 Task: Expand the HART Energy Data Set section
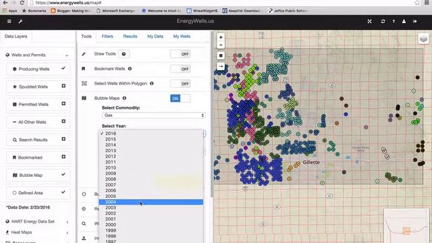pyautogui.click(x=67, y=222)
